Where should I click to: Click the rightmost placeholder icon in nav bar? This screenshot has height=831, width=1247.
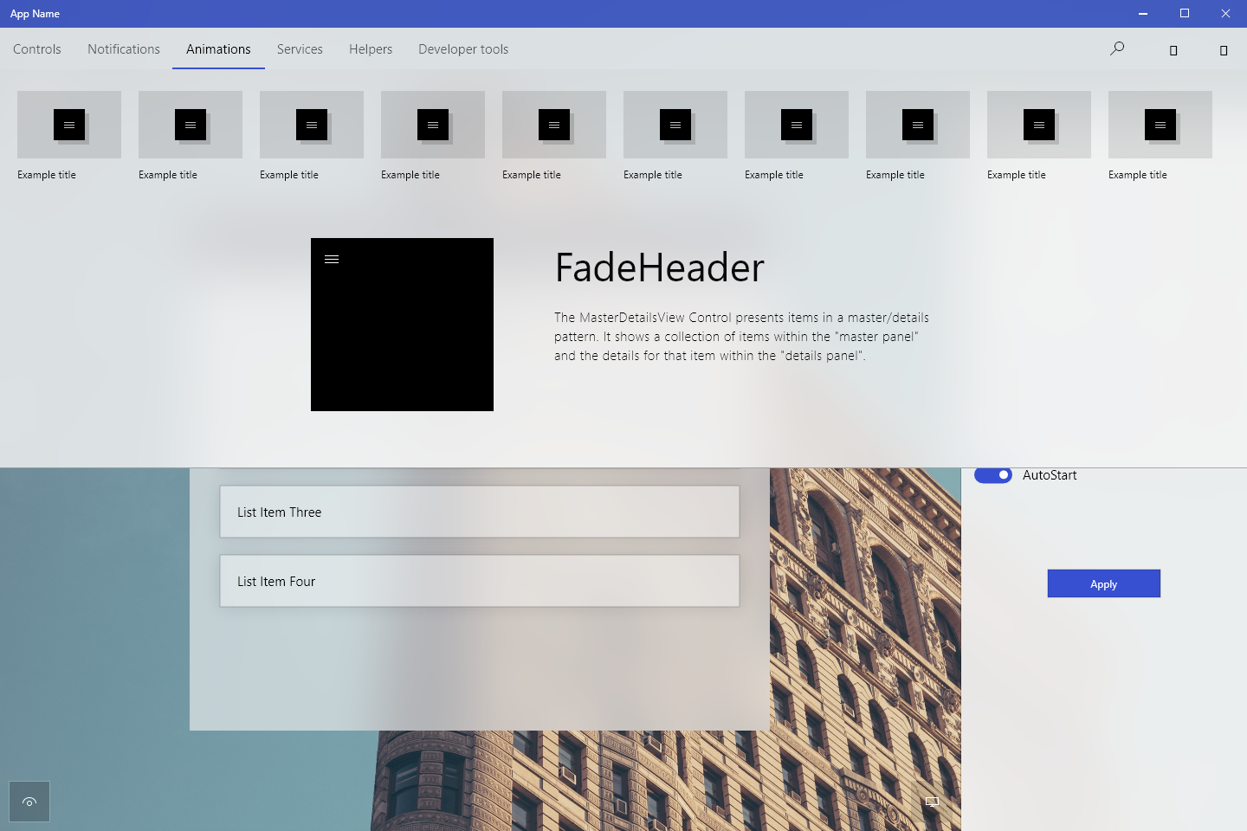click(x=1224, y=50)
